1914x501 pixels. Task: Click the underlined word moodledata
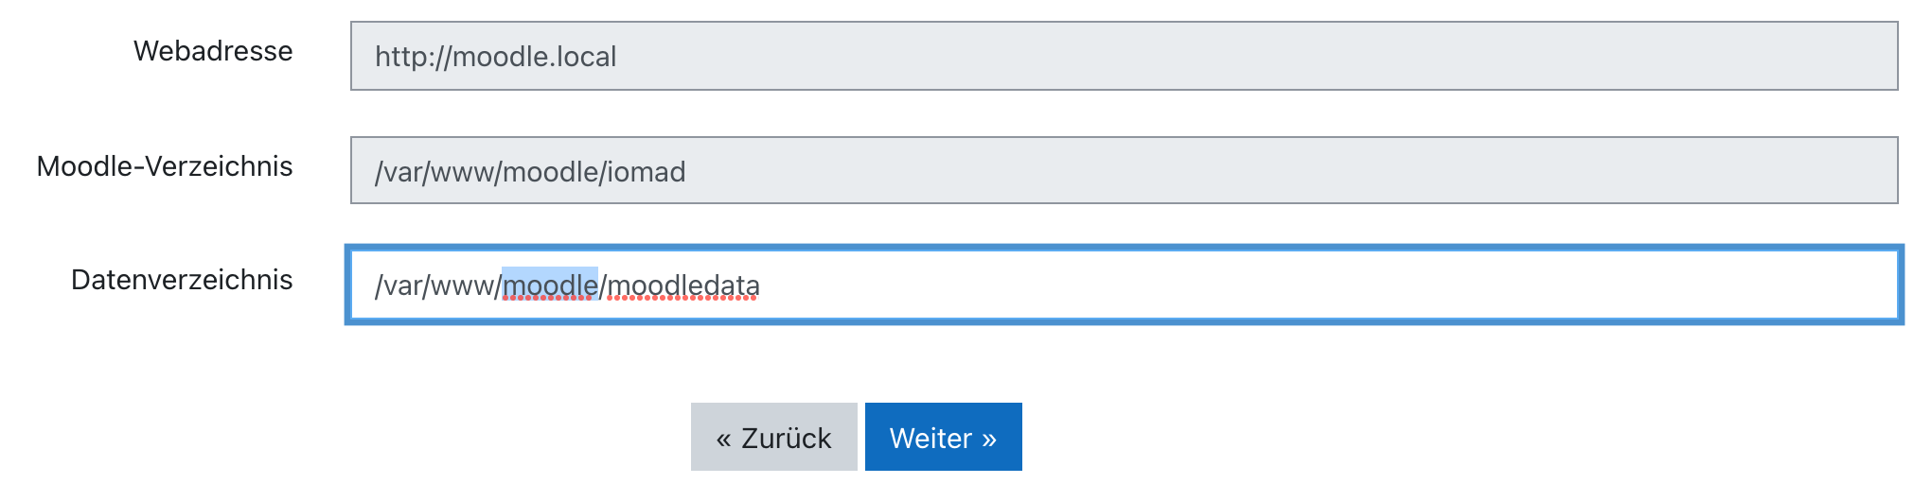(x=682, y=285)
